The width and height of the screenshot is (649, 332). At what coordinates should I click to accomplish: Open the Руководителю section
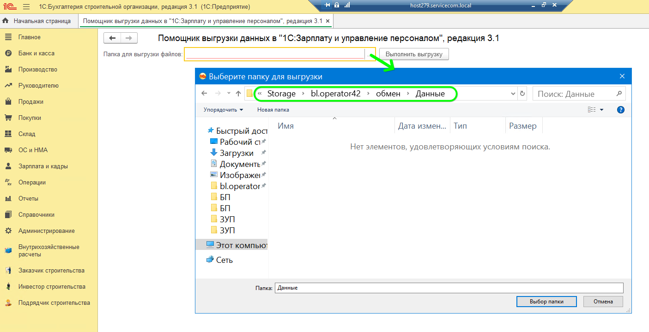(x=38, y=86)
